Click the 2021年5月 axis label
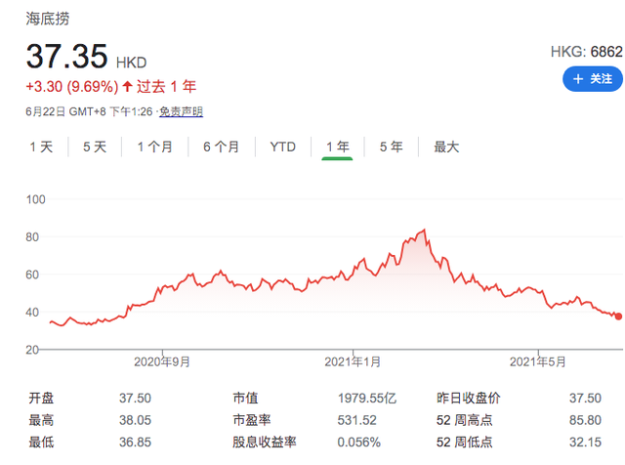The image size is (625, 465). tap(538, 362)
